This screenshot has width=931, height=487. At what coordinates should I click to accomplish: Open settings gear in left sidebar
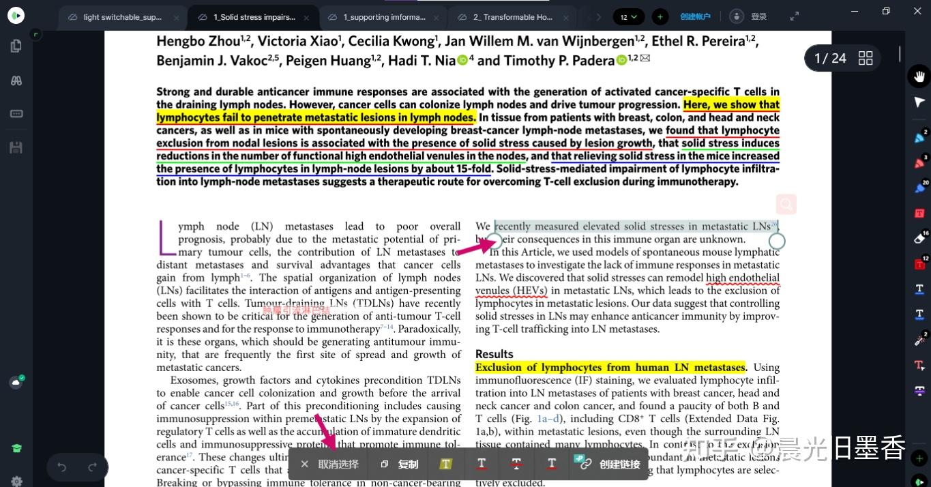[16, 481]
